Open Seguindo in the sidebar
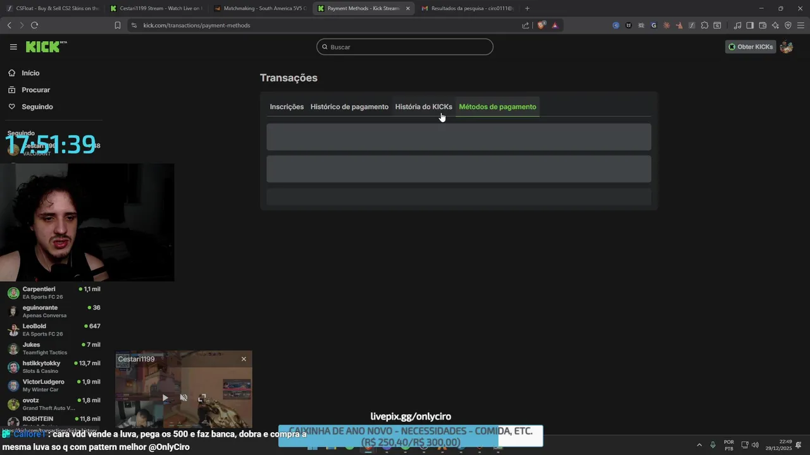The image size is (810, 455). 37,107
